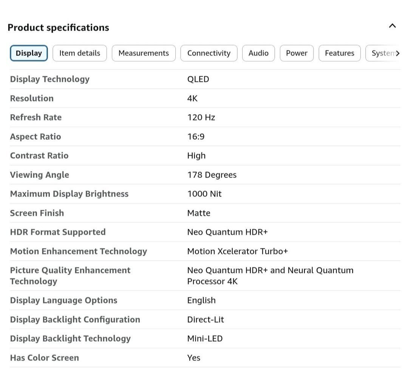Click the Mini-LED backlight technology value
Screen dimensions: 408x390
pyautogui.click(x=205, y=338)
